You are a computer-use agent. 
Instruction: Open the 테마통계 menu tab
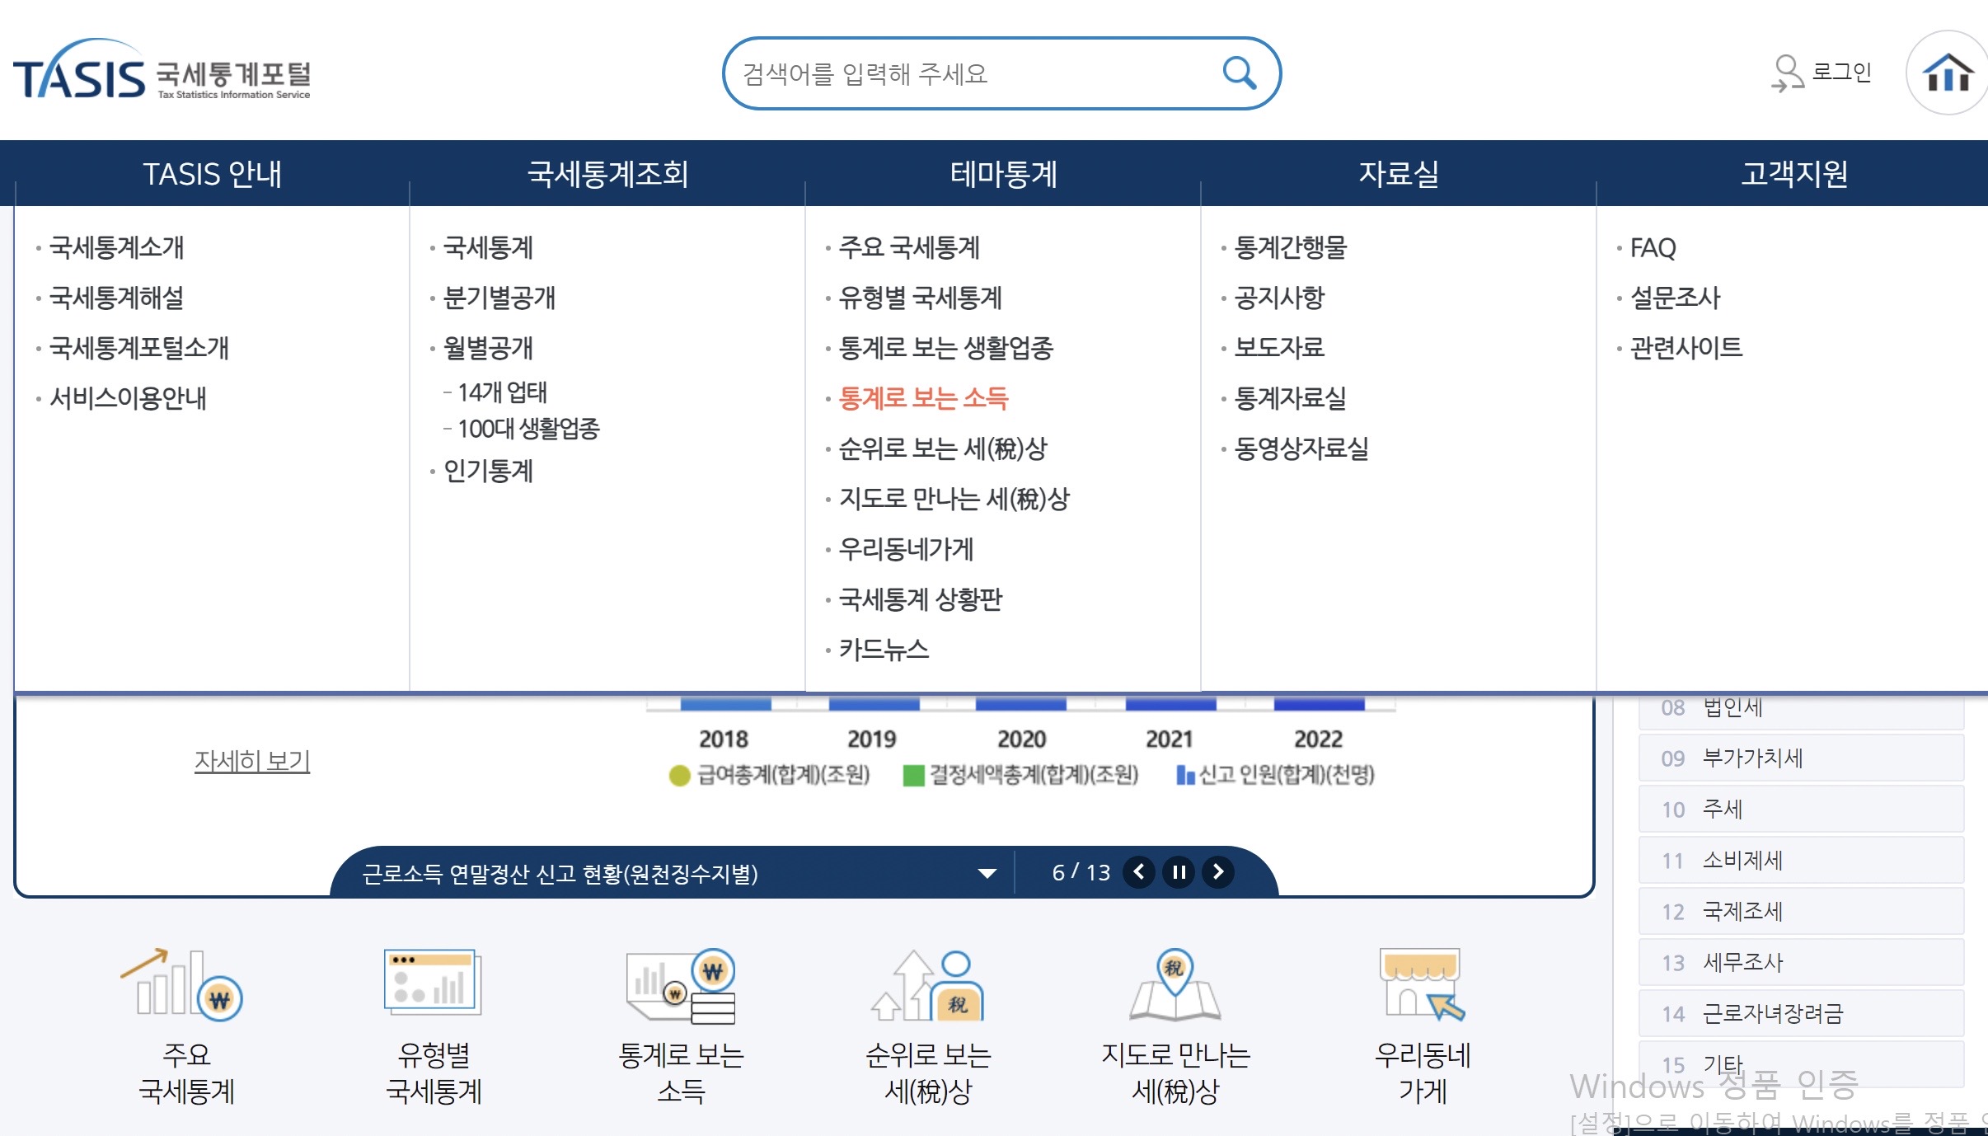[x=1002, y=174]
